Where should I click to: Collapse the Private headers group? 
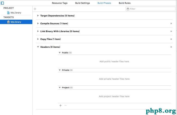click(60, 70)
